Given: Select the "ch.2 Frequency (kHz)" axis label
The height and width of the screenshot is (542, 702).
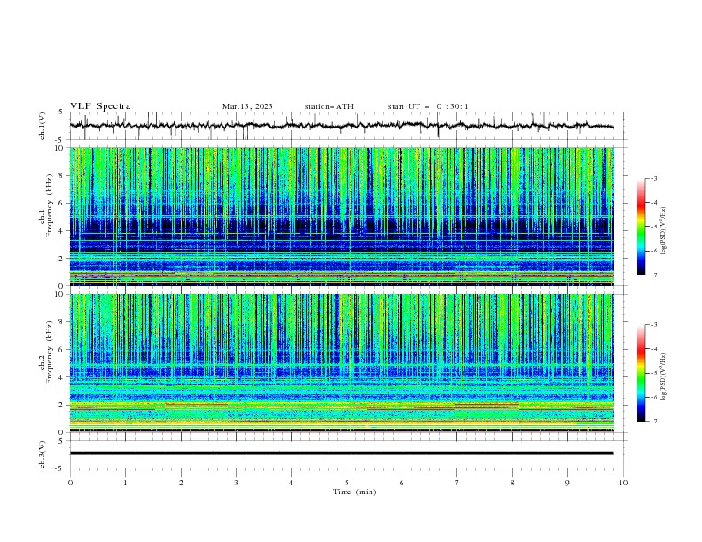Looking at the screenshot, I should [x=46, y=352].
